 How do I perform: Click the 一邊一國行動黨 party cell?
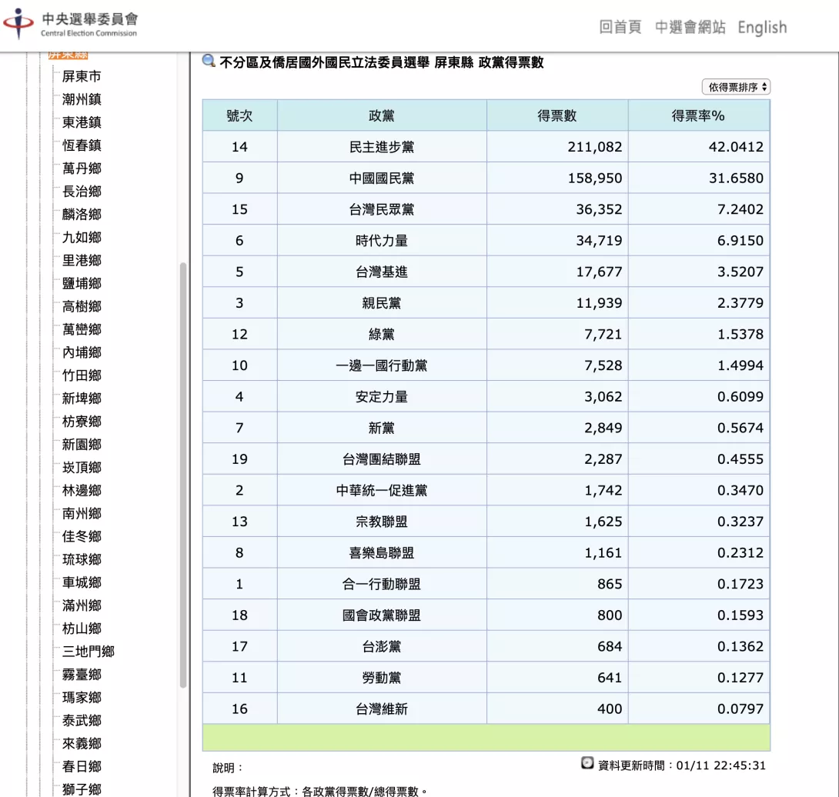pyautogui.click(x=382, y=365)
